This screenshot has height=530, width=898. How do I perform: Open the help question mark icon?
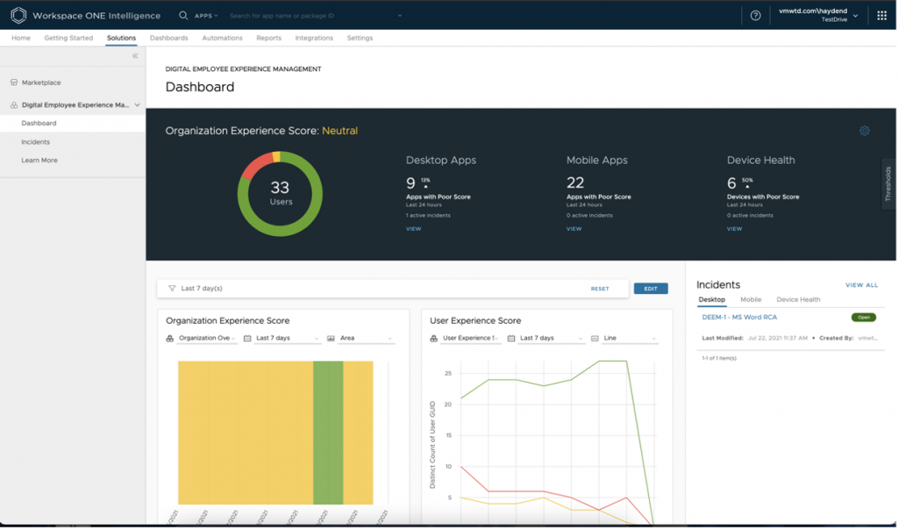coord(756,16)
